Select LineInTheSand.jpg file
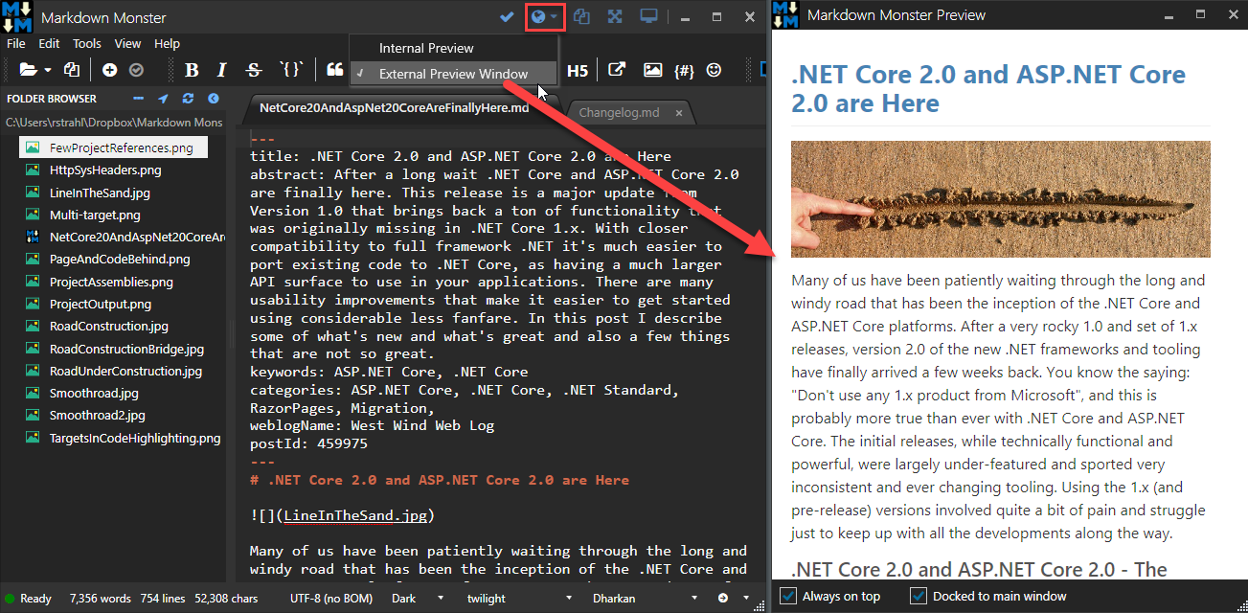The image size is (1248, 613). click(100, 193)
